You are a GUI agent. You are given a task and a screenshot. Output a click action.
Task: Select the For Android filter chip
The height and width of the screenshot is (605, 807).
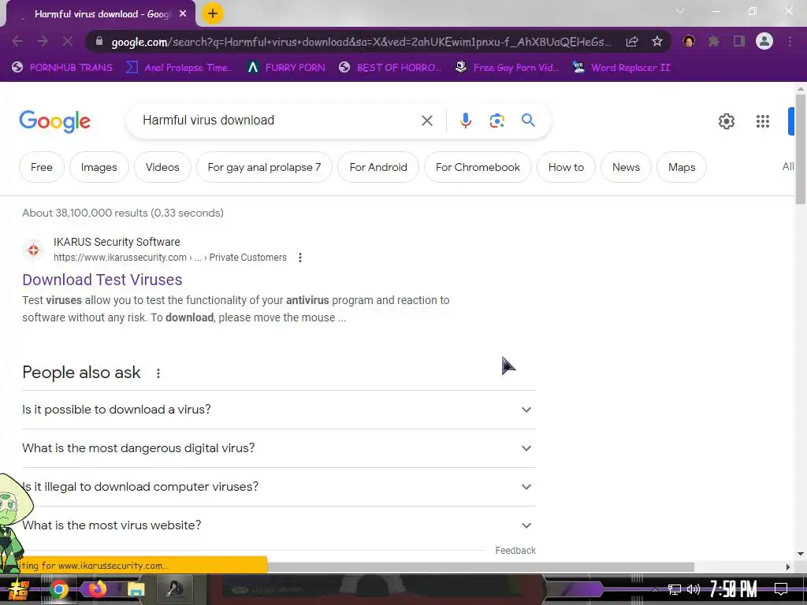(x=378, y=167)
